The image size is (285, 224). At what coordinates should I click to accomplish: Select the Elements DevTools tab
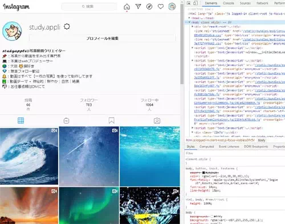coord(211,3)
